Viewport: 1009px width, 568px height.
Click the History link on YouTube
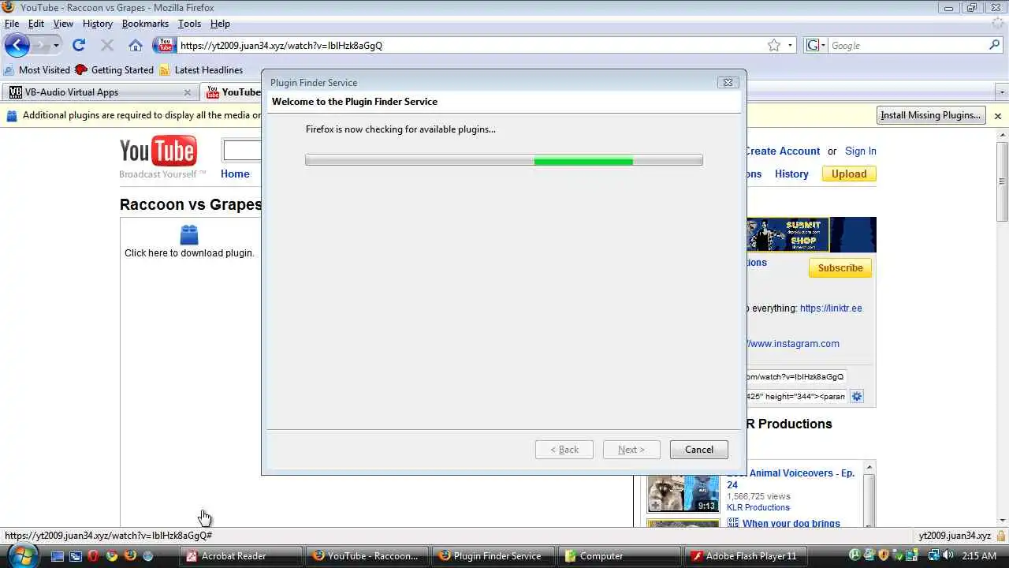tap(791, 174)
